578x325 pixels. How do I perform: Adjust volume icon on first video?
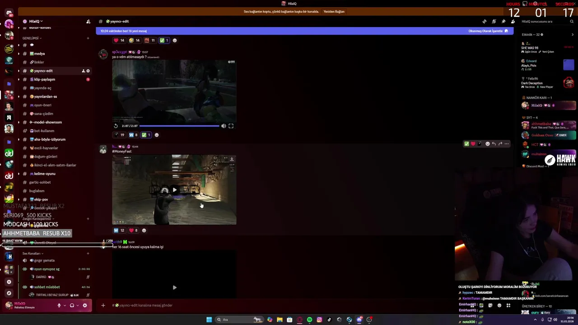(x=224, y=126)
